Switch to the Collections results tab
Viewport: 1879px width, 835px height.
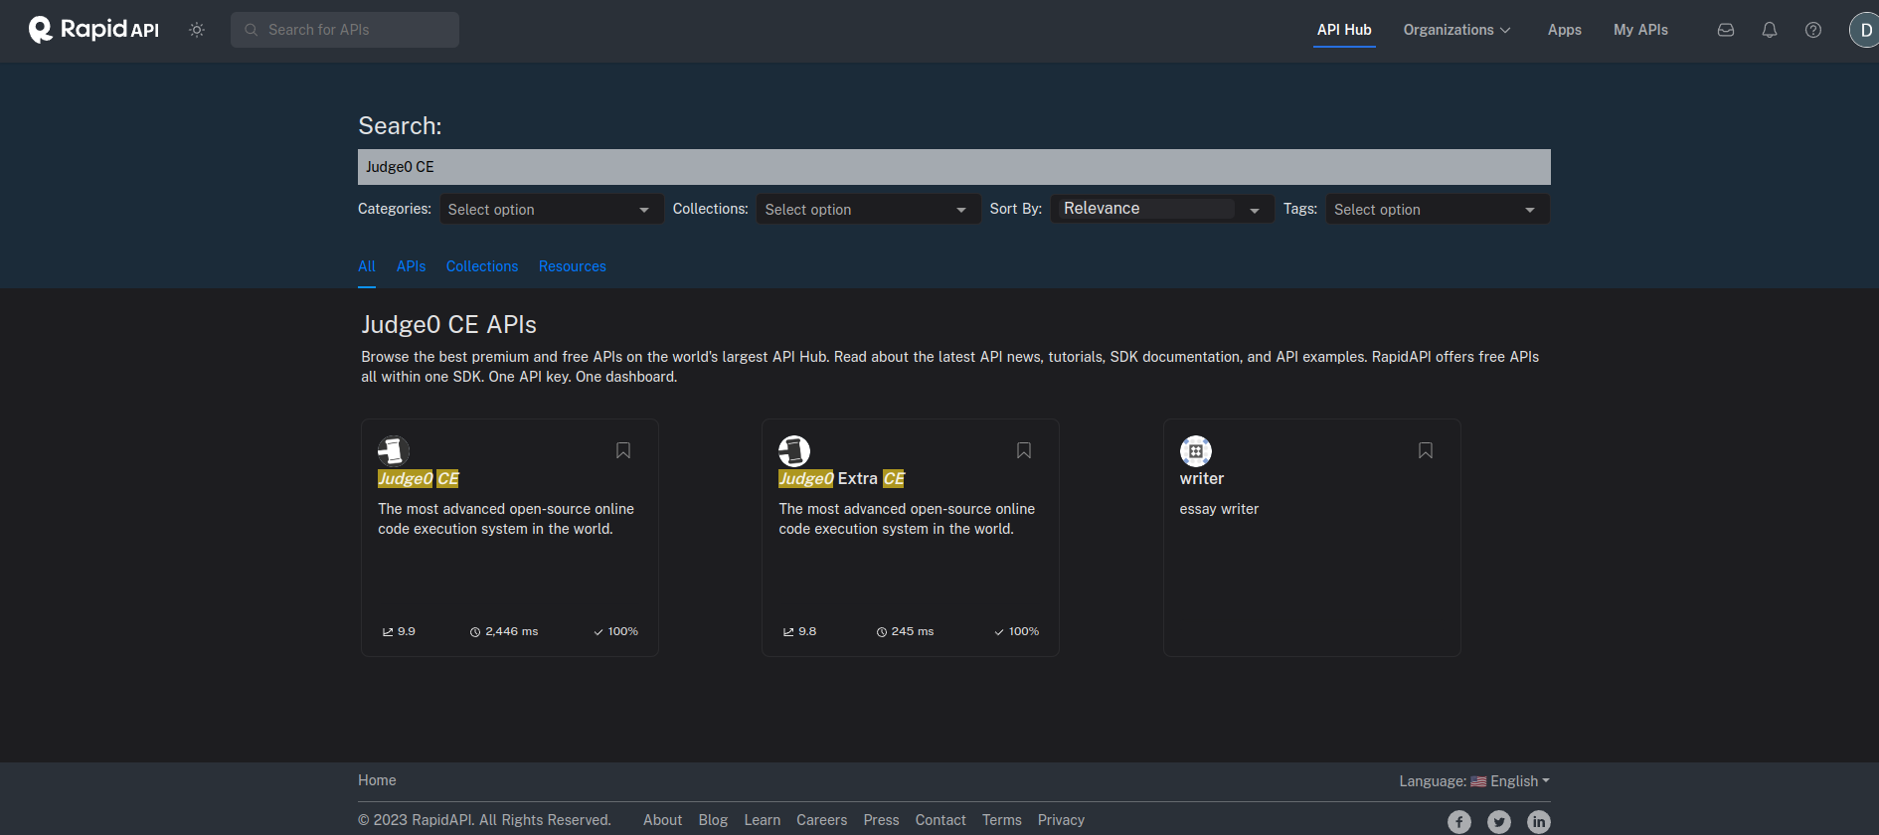[482, 266]
